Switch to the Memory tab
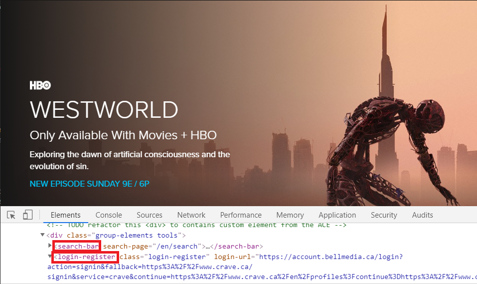 290,215
